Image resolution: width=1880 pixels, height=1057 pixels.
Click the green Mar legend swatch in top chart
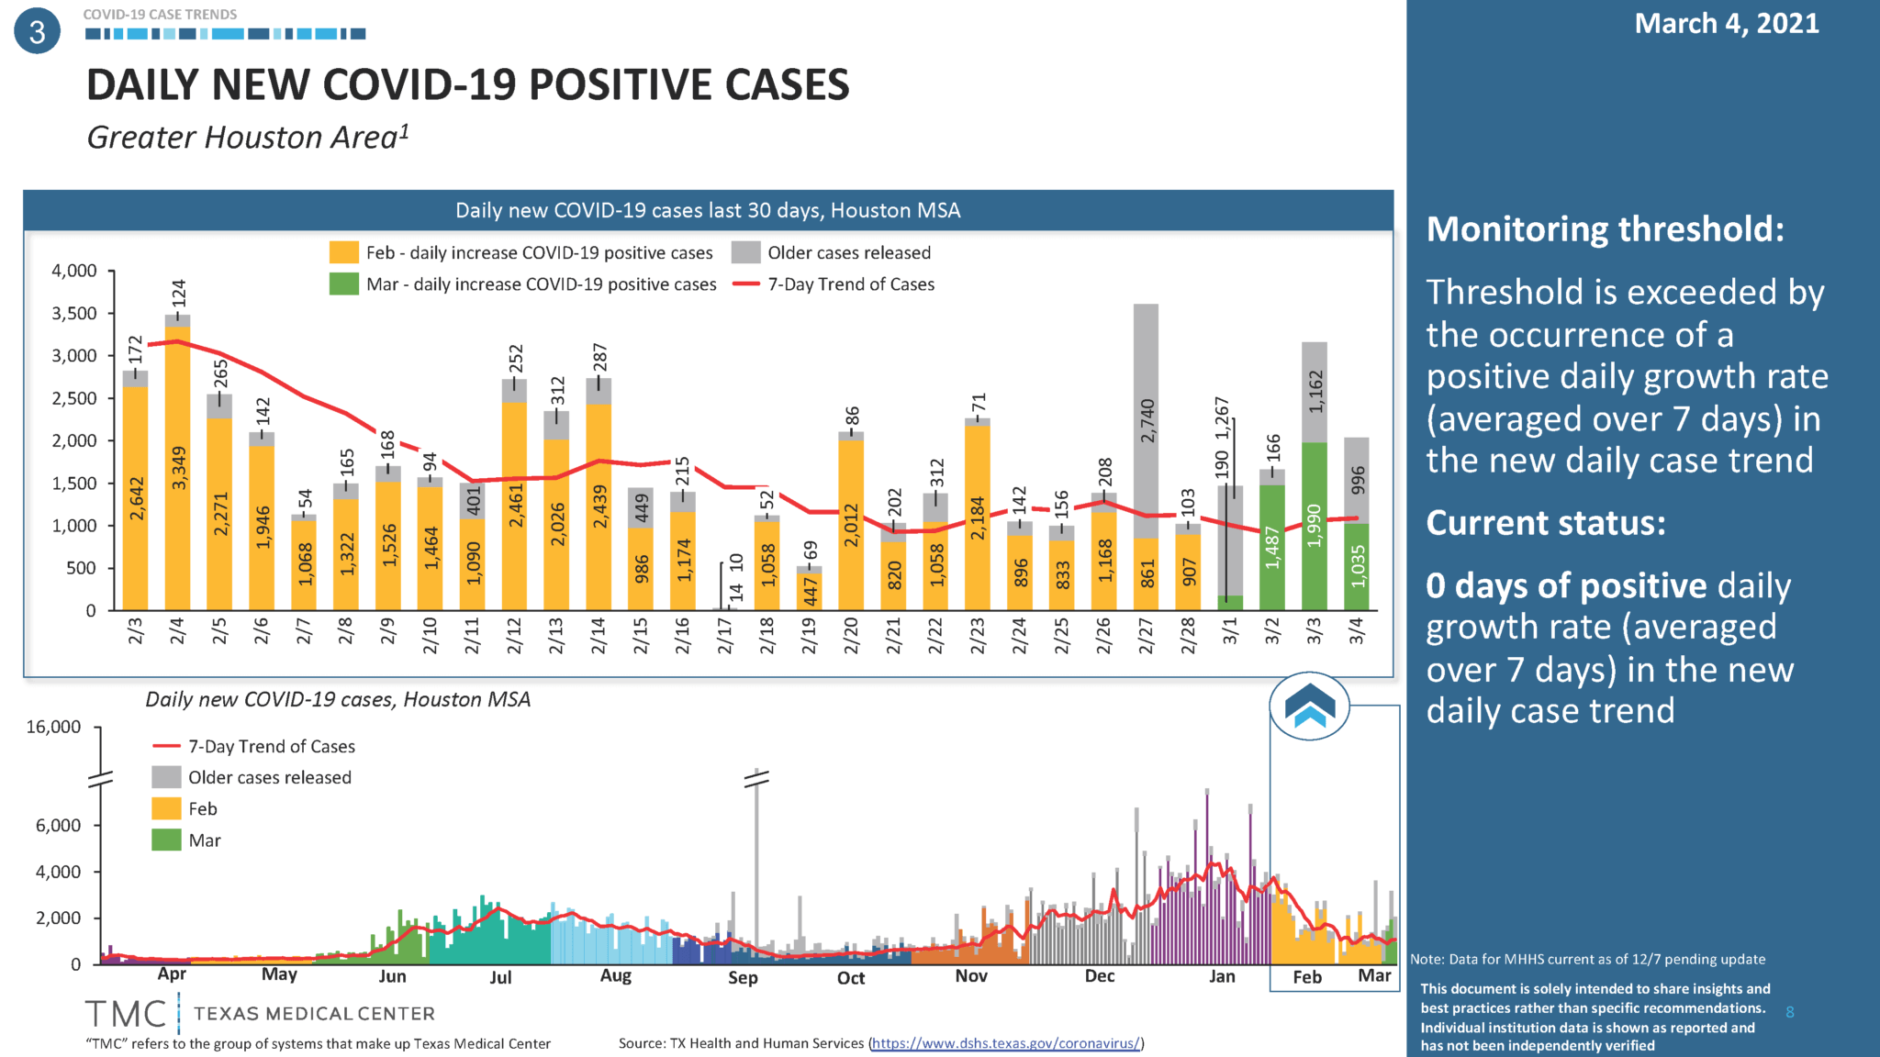pos(344,284)
